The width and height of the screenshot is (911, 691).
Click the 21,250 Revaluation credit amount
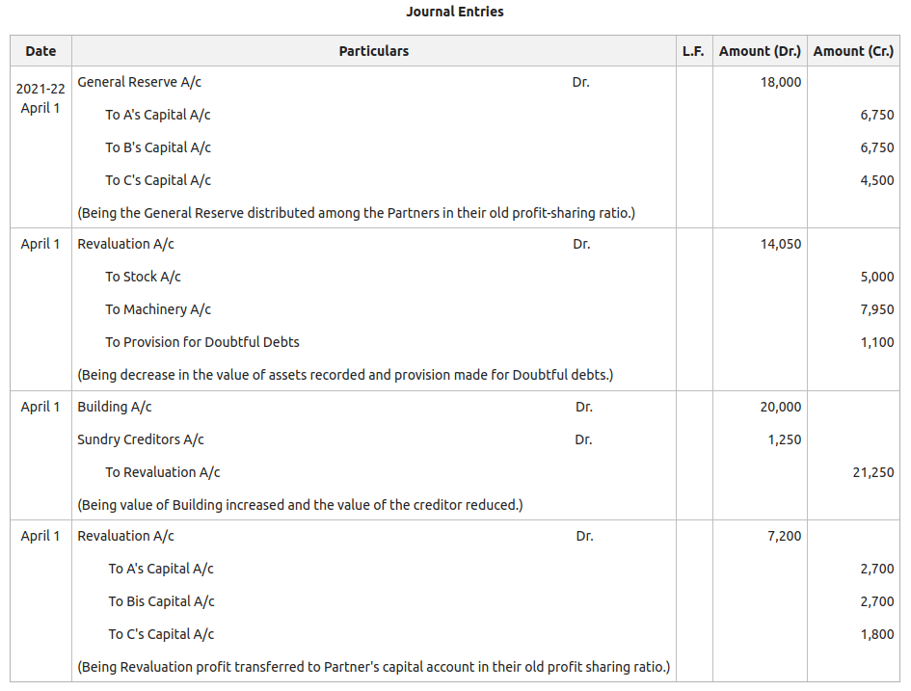875,472
